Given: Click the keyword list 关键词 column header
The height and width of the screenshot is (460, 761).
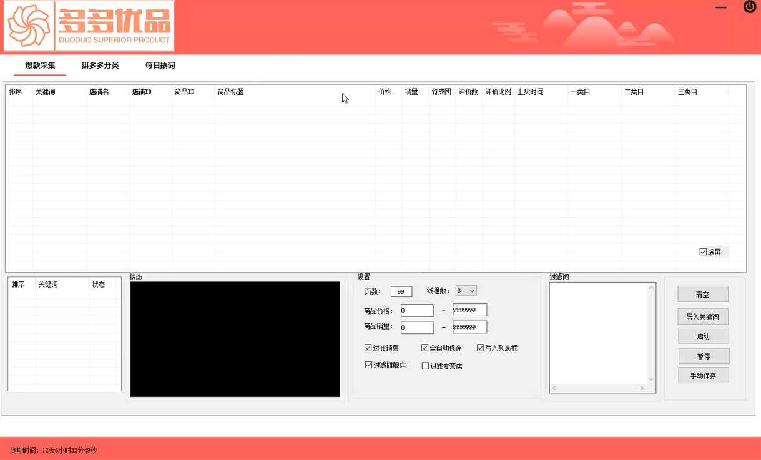Looking at the screenshot, I should tap(62, 285).
